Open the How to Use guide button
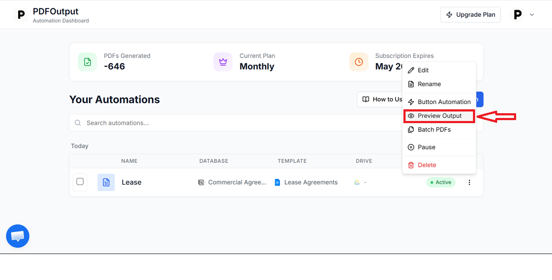 [380, 99]
